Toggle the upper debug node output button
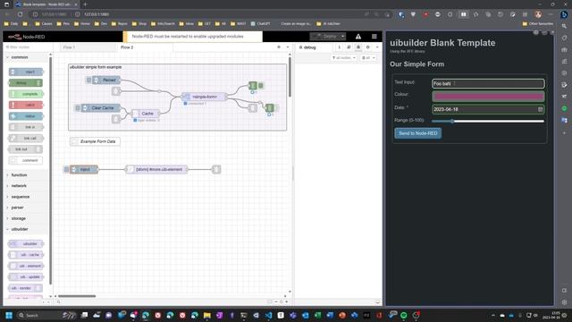Image resolution: width=572 pixels, height=322 pixels. (261, 86)
